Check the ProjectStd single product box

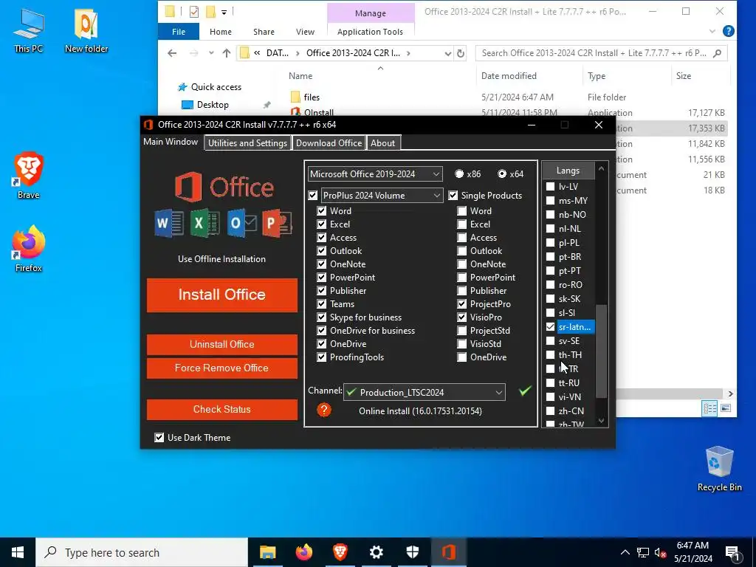point(462,330)
